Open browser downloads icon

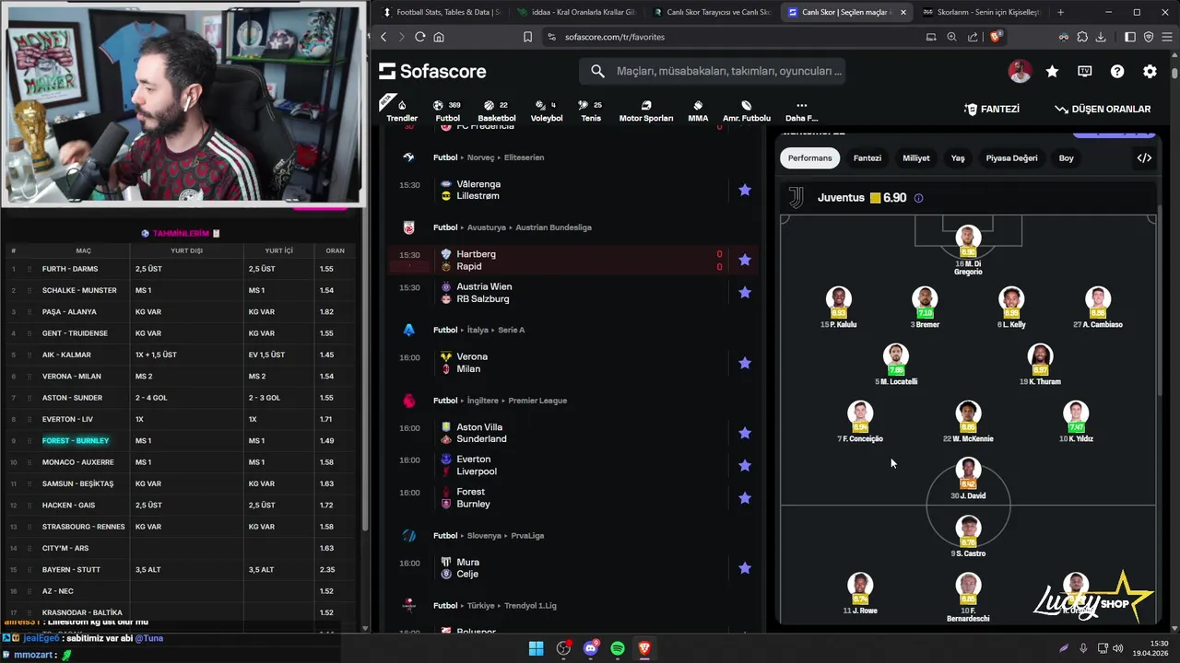(1100, 37)
